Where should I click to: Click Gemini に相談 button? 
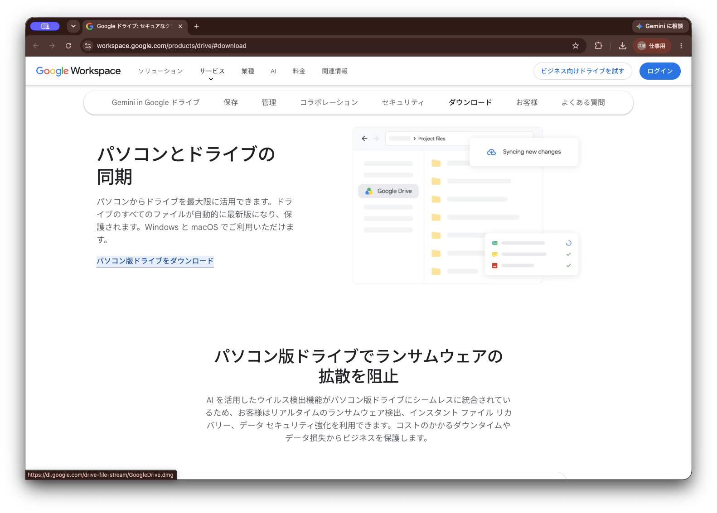(660, 26)
